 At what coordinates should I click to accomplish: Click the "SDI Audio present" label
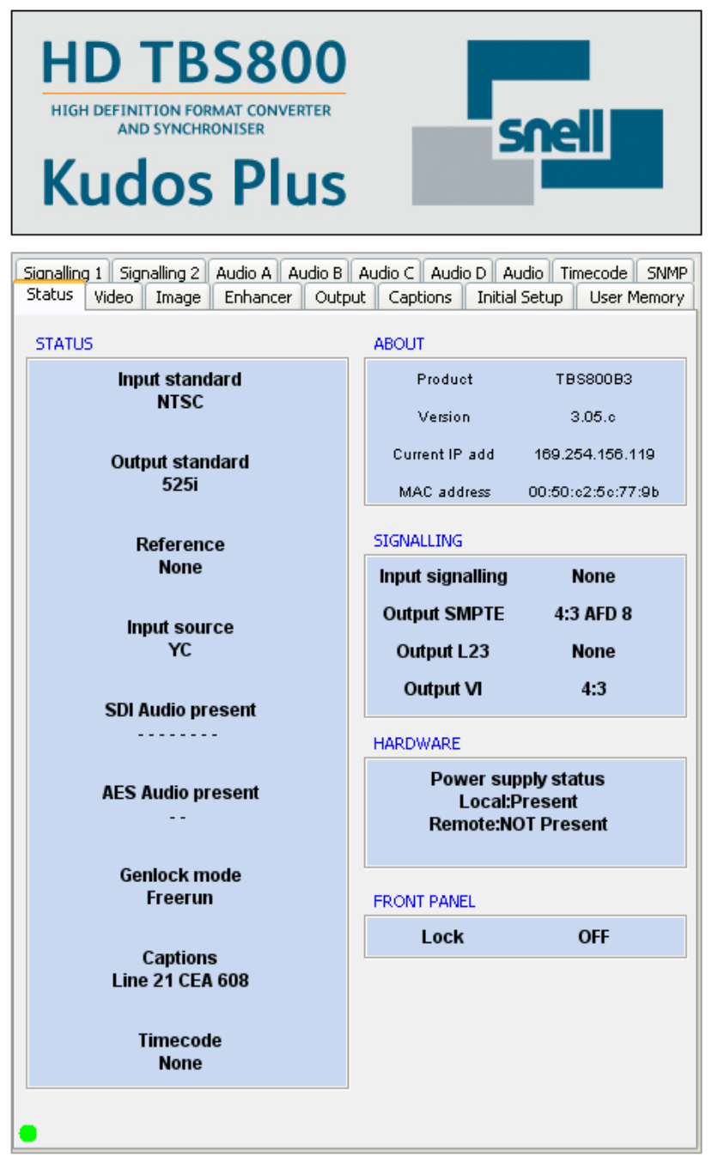click(180, 710)
